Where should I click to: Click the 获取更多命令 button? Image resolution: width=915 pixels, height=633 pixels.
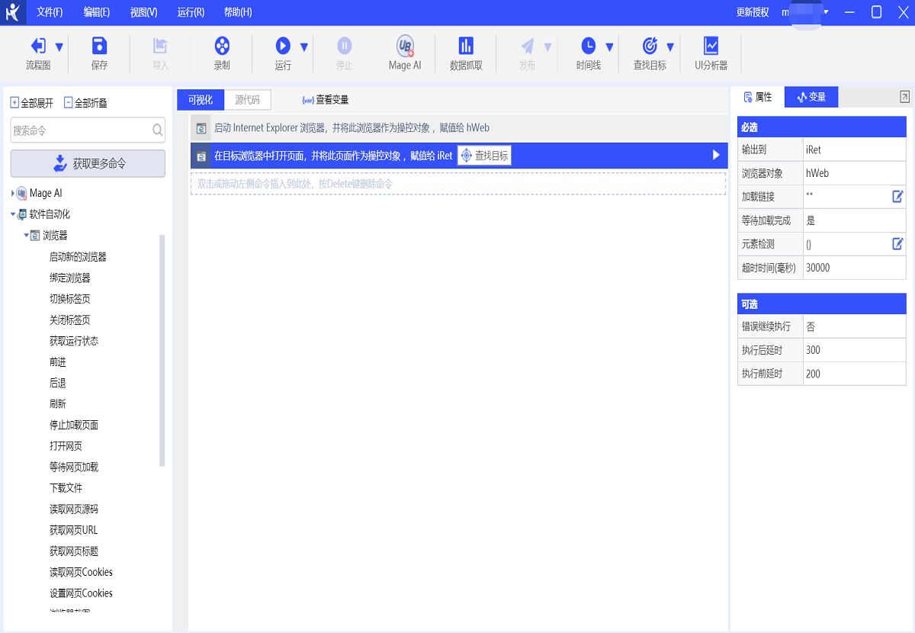(x=88, y=163)
